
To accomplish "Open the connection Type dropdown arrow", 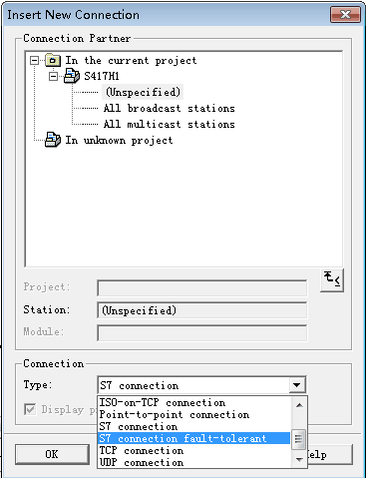I will pyautogui.click(x=297, y=385).
